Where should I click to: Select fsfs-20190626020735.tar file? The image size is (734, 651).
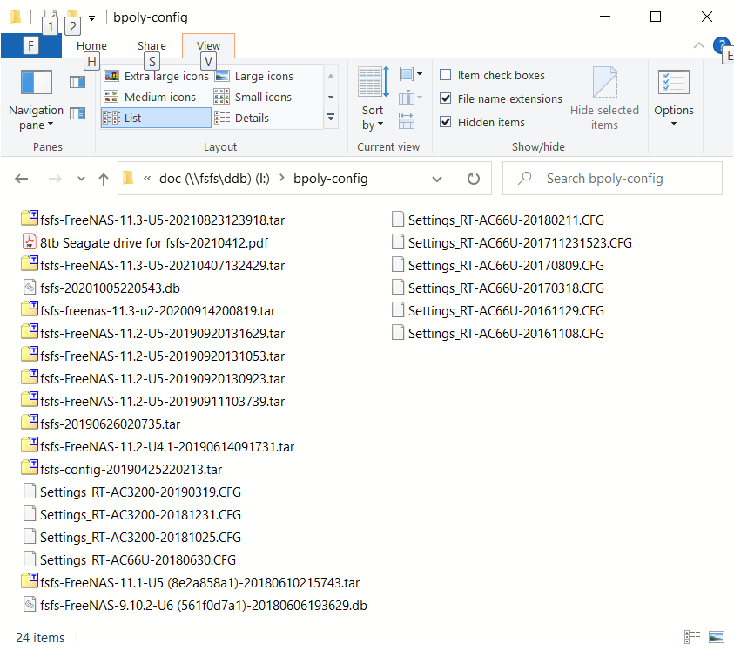point(101,424)
